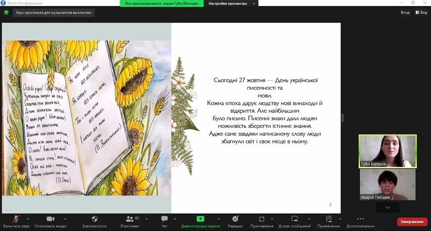Open Вид view layout menu
The height and width of the screenshot is (231, 431).
click(421, 12)
